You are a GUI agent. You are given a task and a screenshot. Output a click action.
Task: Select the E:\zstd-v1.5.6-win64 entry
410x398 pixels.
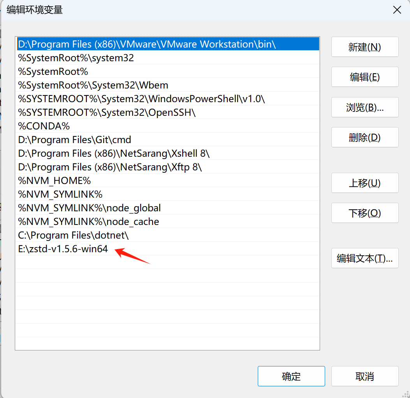(x=167, y=248)
